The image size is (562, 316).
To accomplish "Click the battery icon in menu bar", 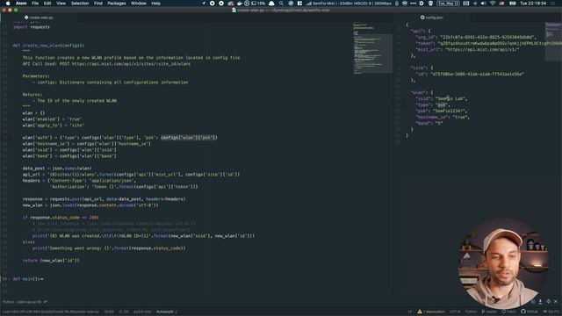I will pyautogui.click(x=513, y=4).
